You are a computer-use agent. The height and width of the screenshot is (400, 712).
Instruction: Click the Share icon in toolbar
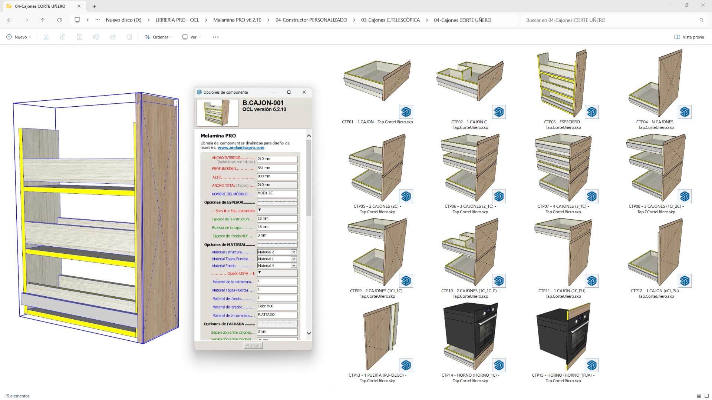pos(113,37)
